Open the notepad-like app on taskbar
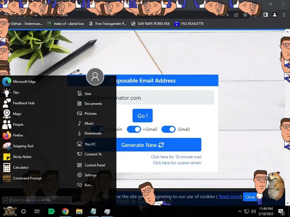Screen dimensions: 290x217 (93, 211)
